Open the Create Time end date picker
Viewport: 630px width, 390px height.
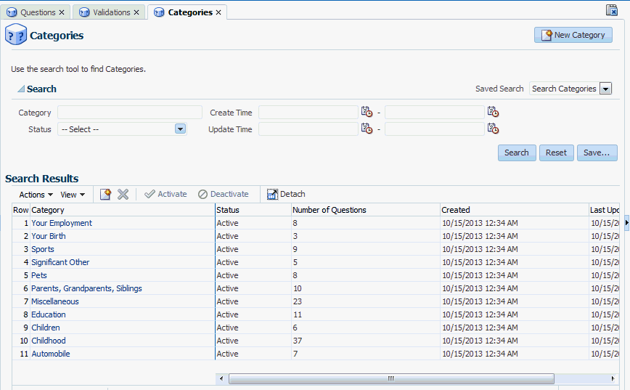point(493,112)
